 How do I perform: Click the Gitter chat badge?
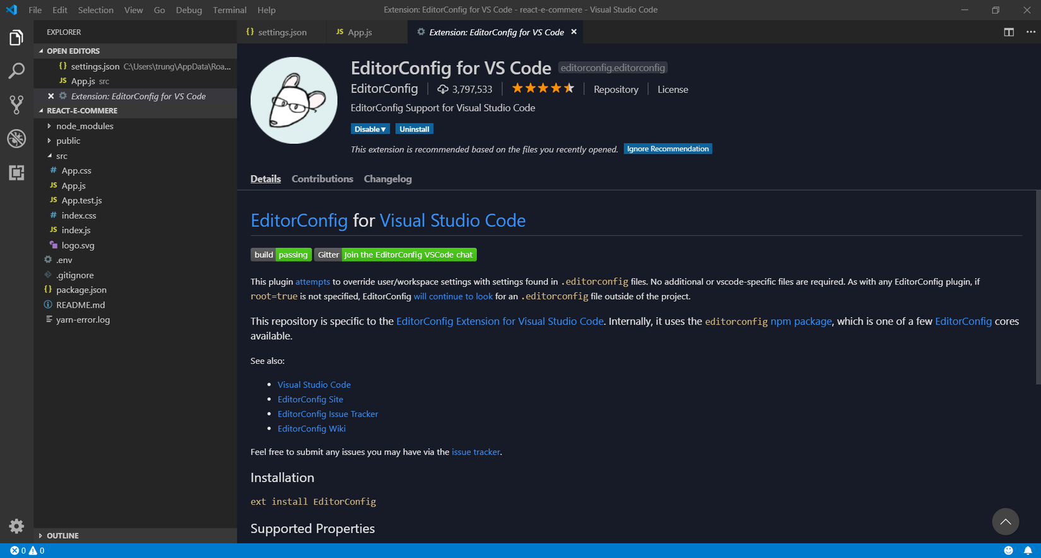point(396,255)
